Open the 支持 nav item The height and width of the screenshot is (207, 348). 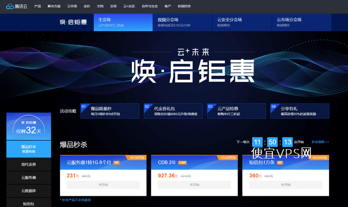pyautogui.click(x=114, y=6)
